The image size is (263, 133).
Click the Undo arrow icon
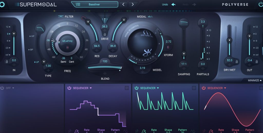[174, 4]
